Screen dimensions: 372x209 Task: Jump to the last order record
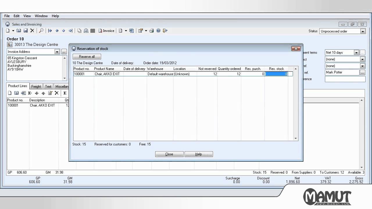pos(70,30)
